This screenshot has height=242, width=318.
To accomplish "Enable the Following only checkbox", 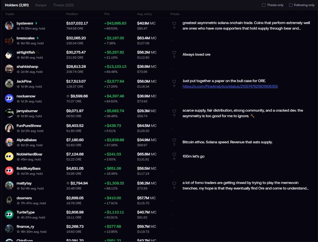I will (x=290, y=5).
